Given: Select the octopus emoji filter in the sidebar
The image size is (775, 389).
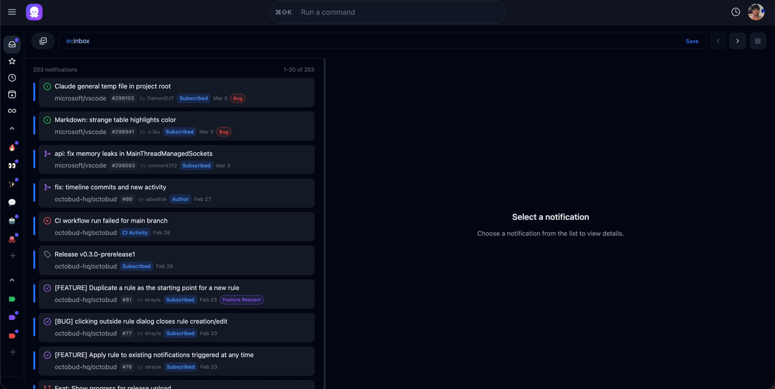Looking at the screenshot, I should coord(11,239).
